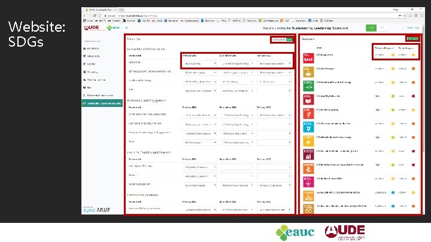This screenshot has height=242, width=431.
Task: Open Primary SDG dropdown for the Leadership row
Action: 199,63
